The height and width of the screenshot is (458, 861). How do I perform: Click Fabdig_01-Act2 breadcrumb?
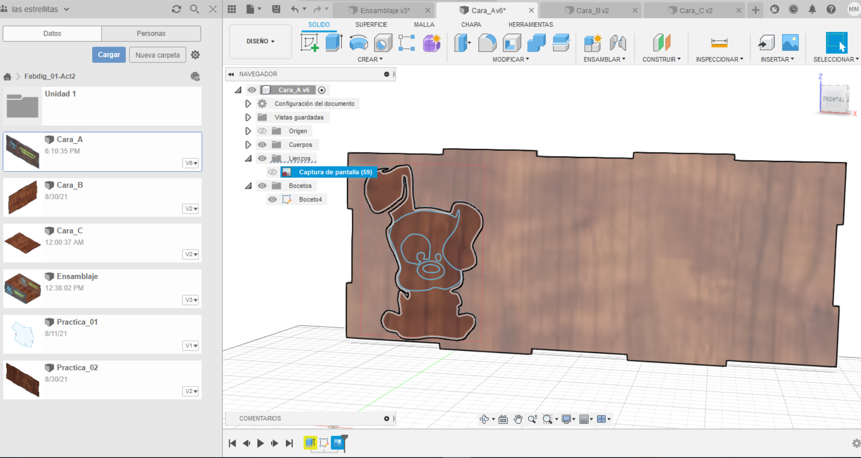[x=50, y=76]
